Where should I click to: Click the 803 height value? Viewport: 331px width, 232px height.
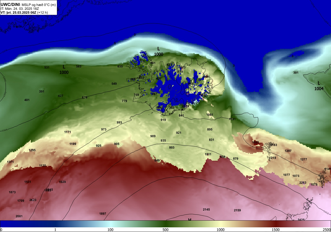point(172,148)
